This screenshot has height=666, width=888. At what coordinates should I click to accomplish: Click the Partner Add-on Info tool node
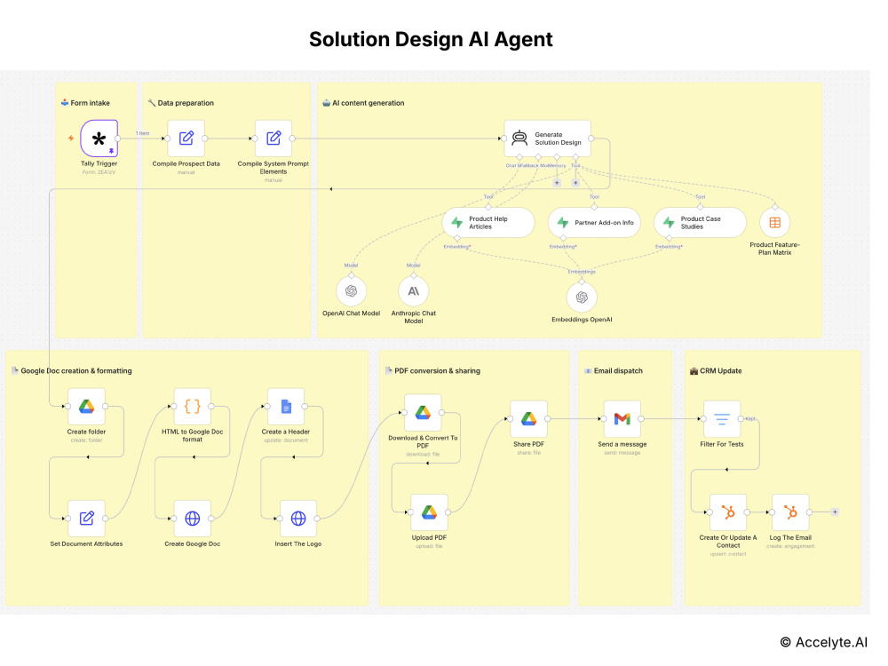coord(594,223)
